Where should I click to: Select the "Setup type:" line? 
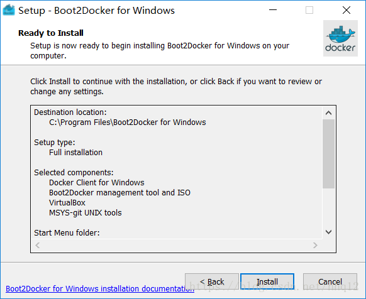(x=55, y=143)
